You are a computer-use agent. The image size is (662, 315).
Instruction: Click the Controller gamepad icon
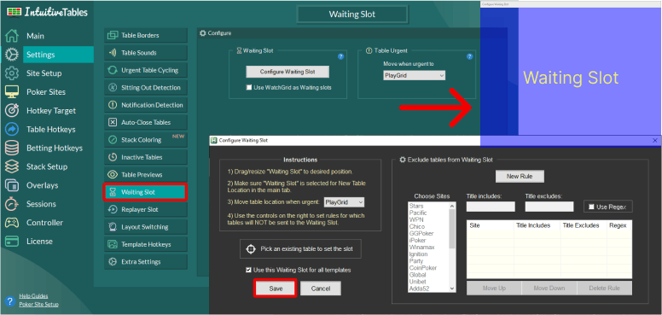click(x=11, y=223)
